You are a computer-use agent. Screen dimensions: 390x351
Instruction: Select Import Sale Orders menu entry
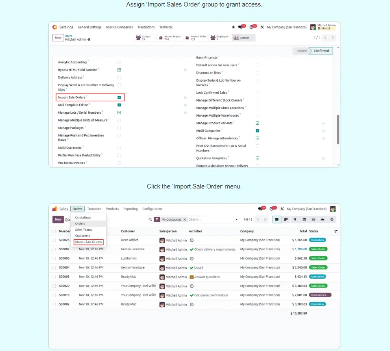[88, 242]
